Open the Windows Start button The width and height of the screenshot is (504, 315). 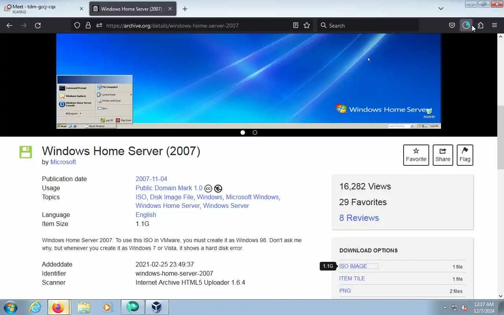11,307
